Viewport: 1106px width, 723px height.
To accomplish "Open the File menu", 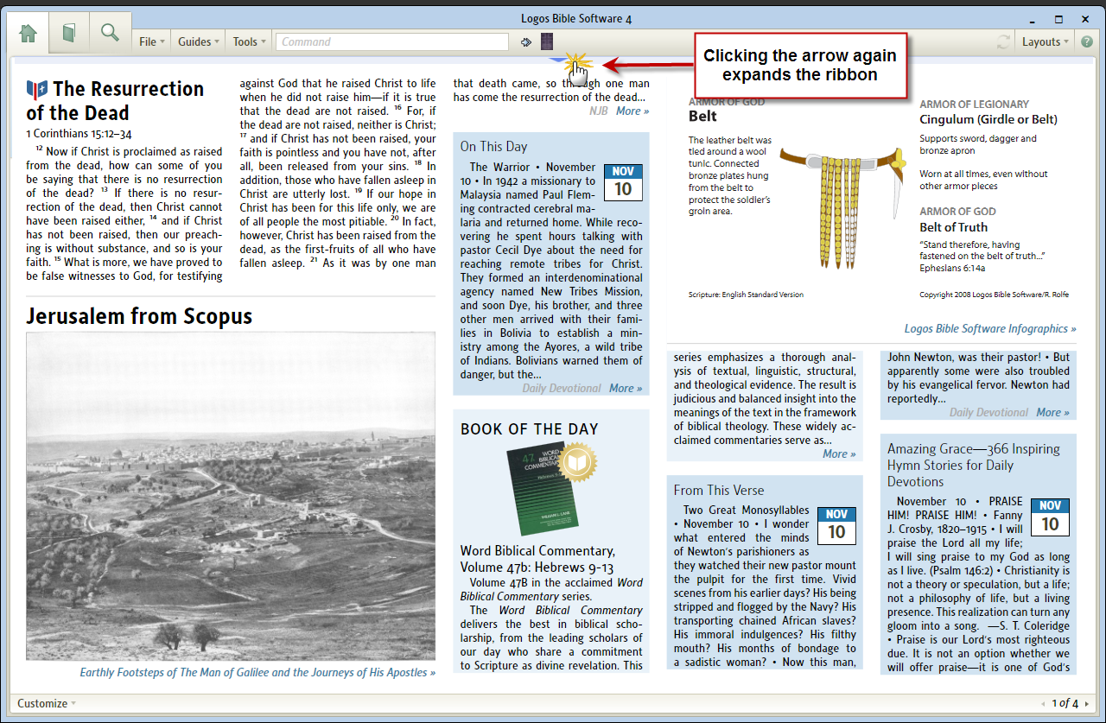I will pyautogui.click(x=152, y=41).
